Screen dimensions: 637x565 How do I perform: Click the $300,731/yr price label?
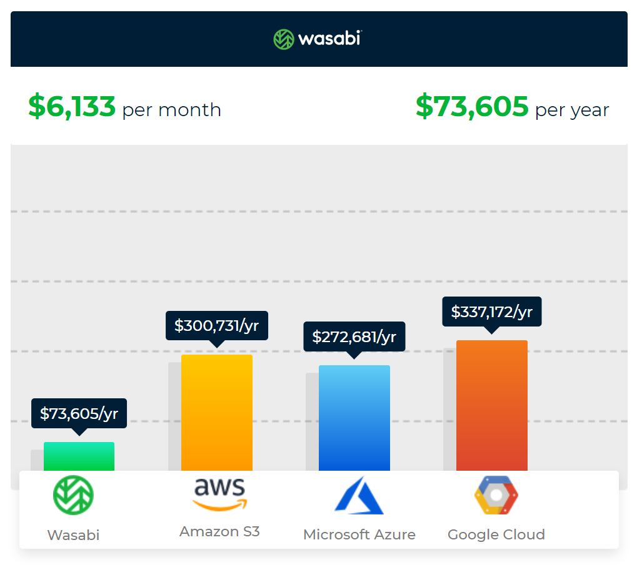pos(216,325)
